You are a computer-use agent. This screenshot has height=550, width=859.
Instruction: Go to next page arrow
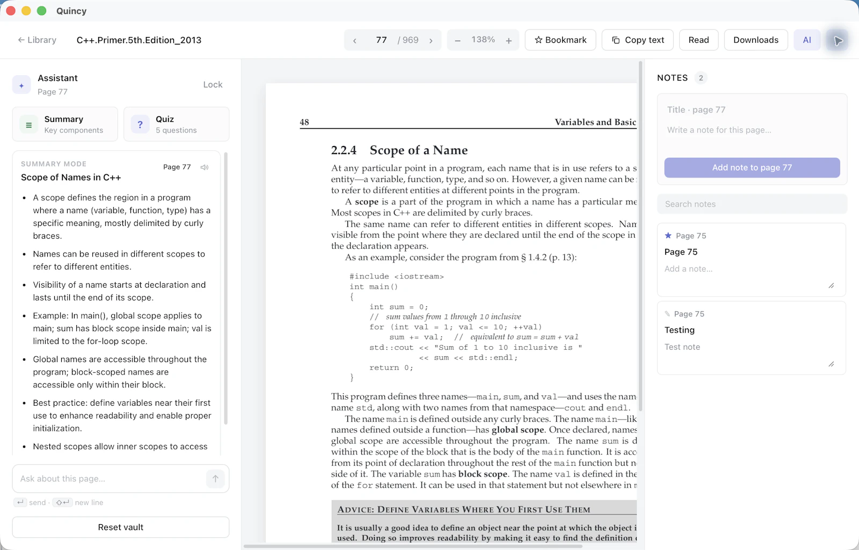[431, 40]
